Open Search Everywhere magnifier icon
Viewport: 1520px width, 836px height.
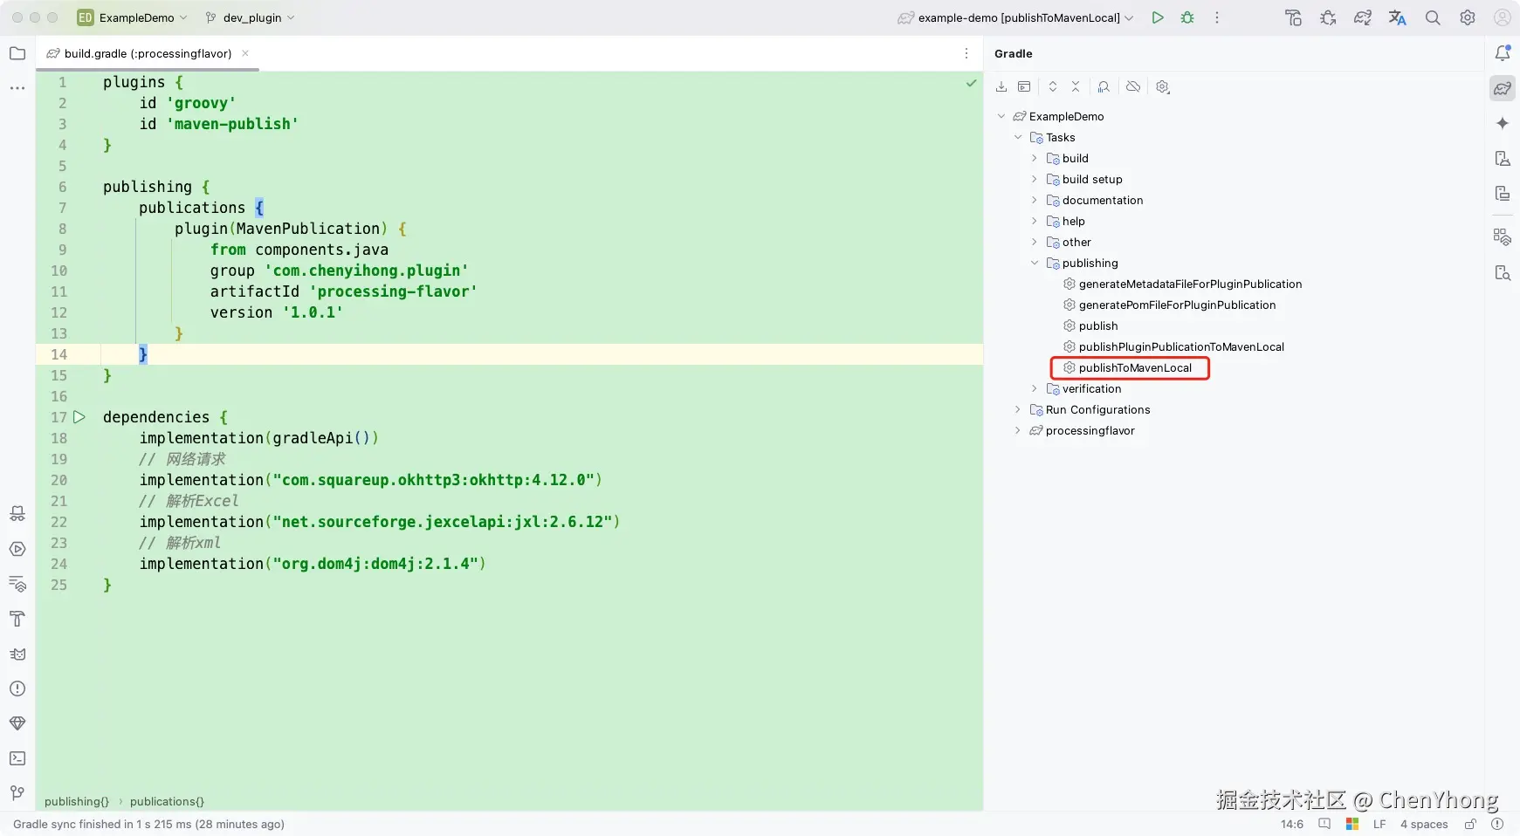tap(1433, 17)
